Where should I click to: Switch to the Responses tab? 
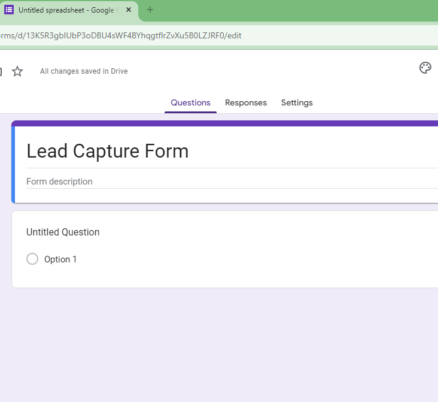[246, 103]
